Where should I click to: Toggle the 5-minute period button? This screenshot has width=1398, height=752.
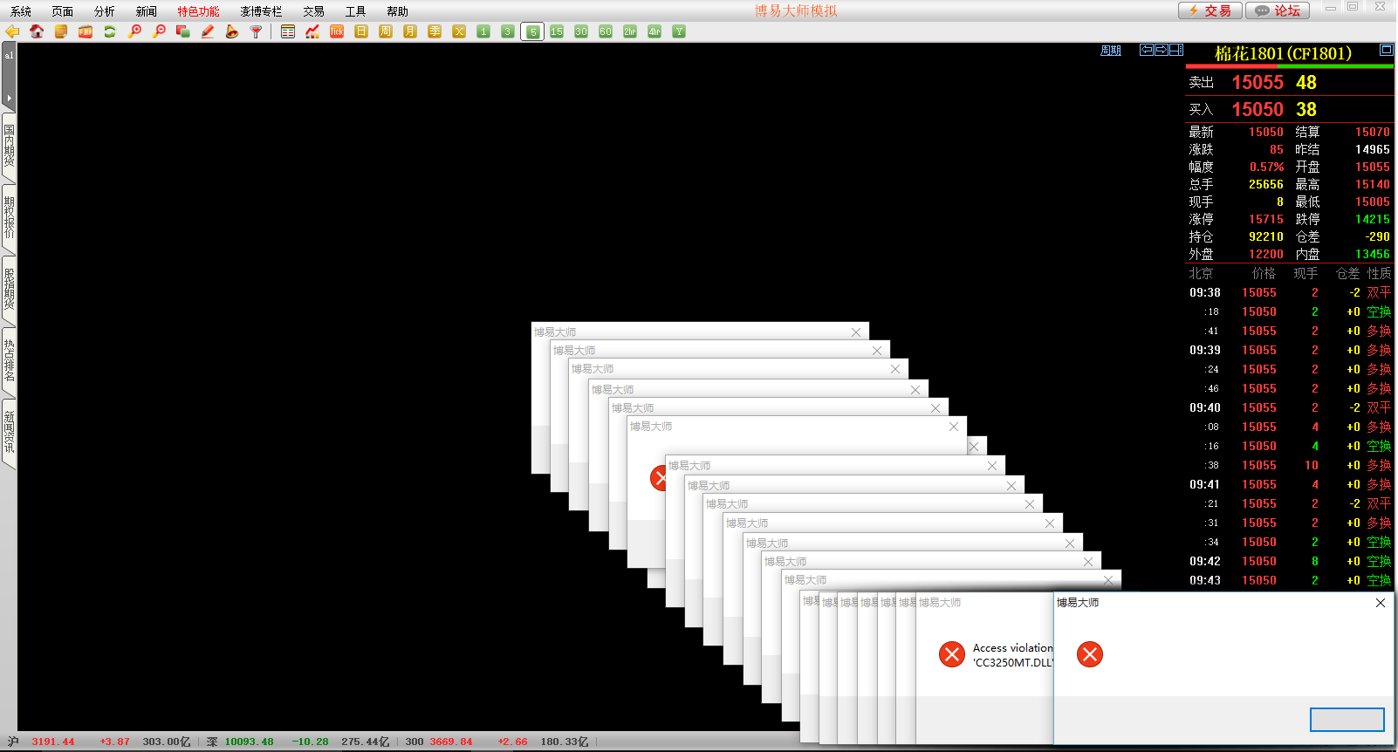(x=532, y=32)
